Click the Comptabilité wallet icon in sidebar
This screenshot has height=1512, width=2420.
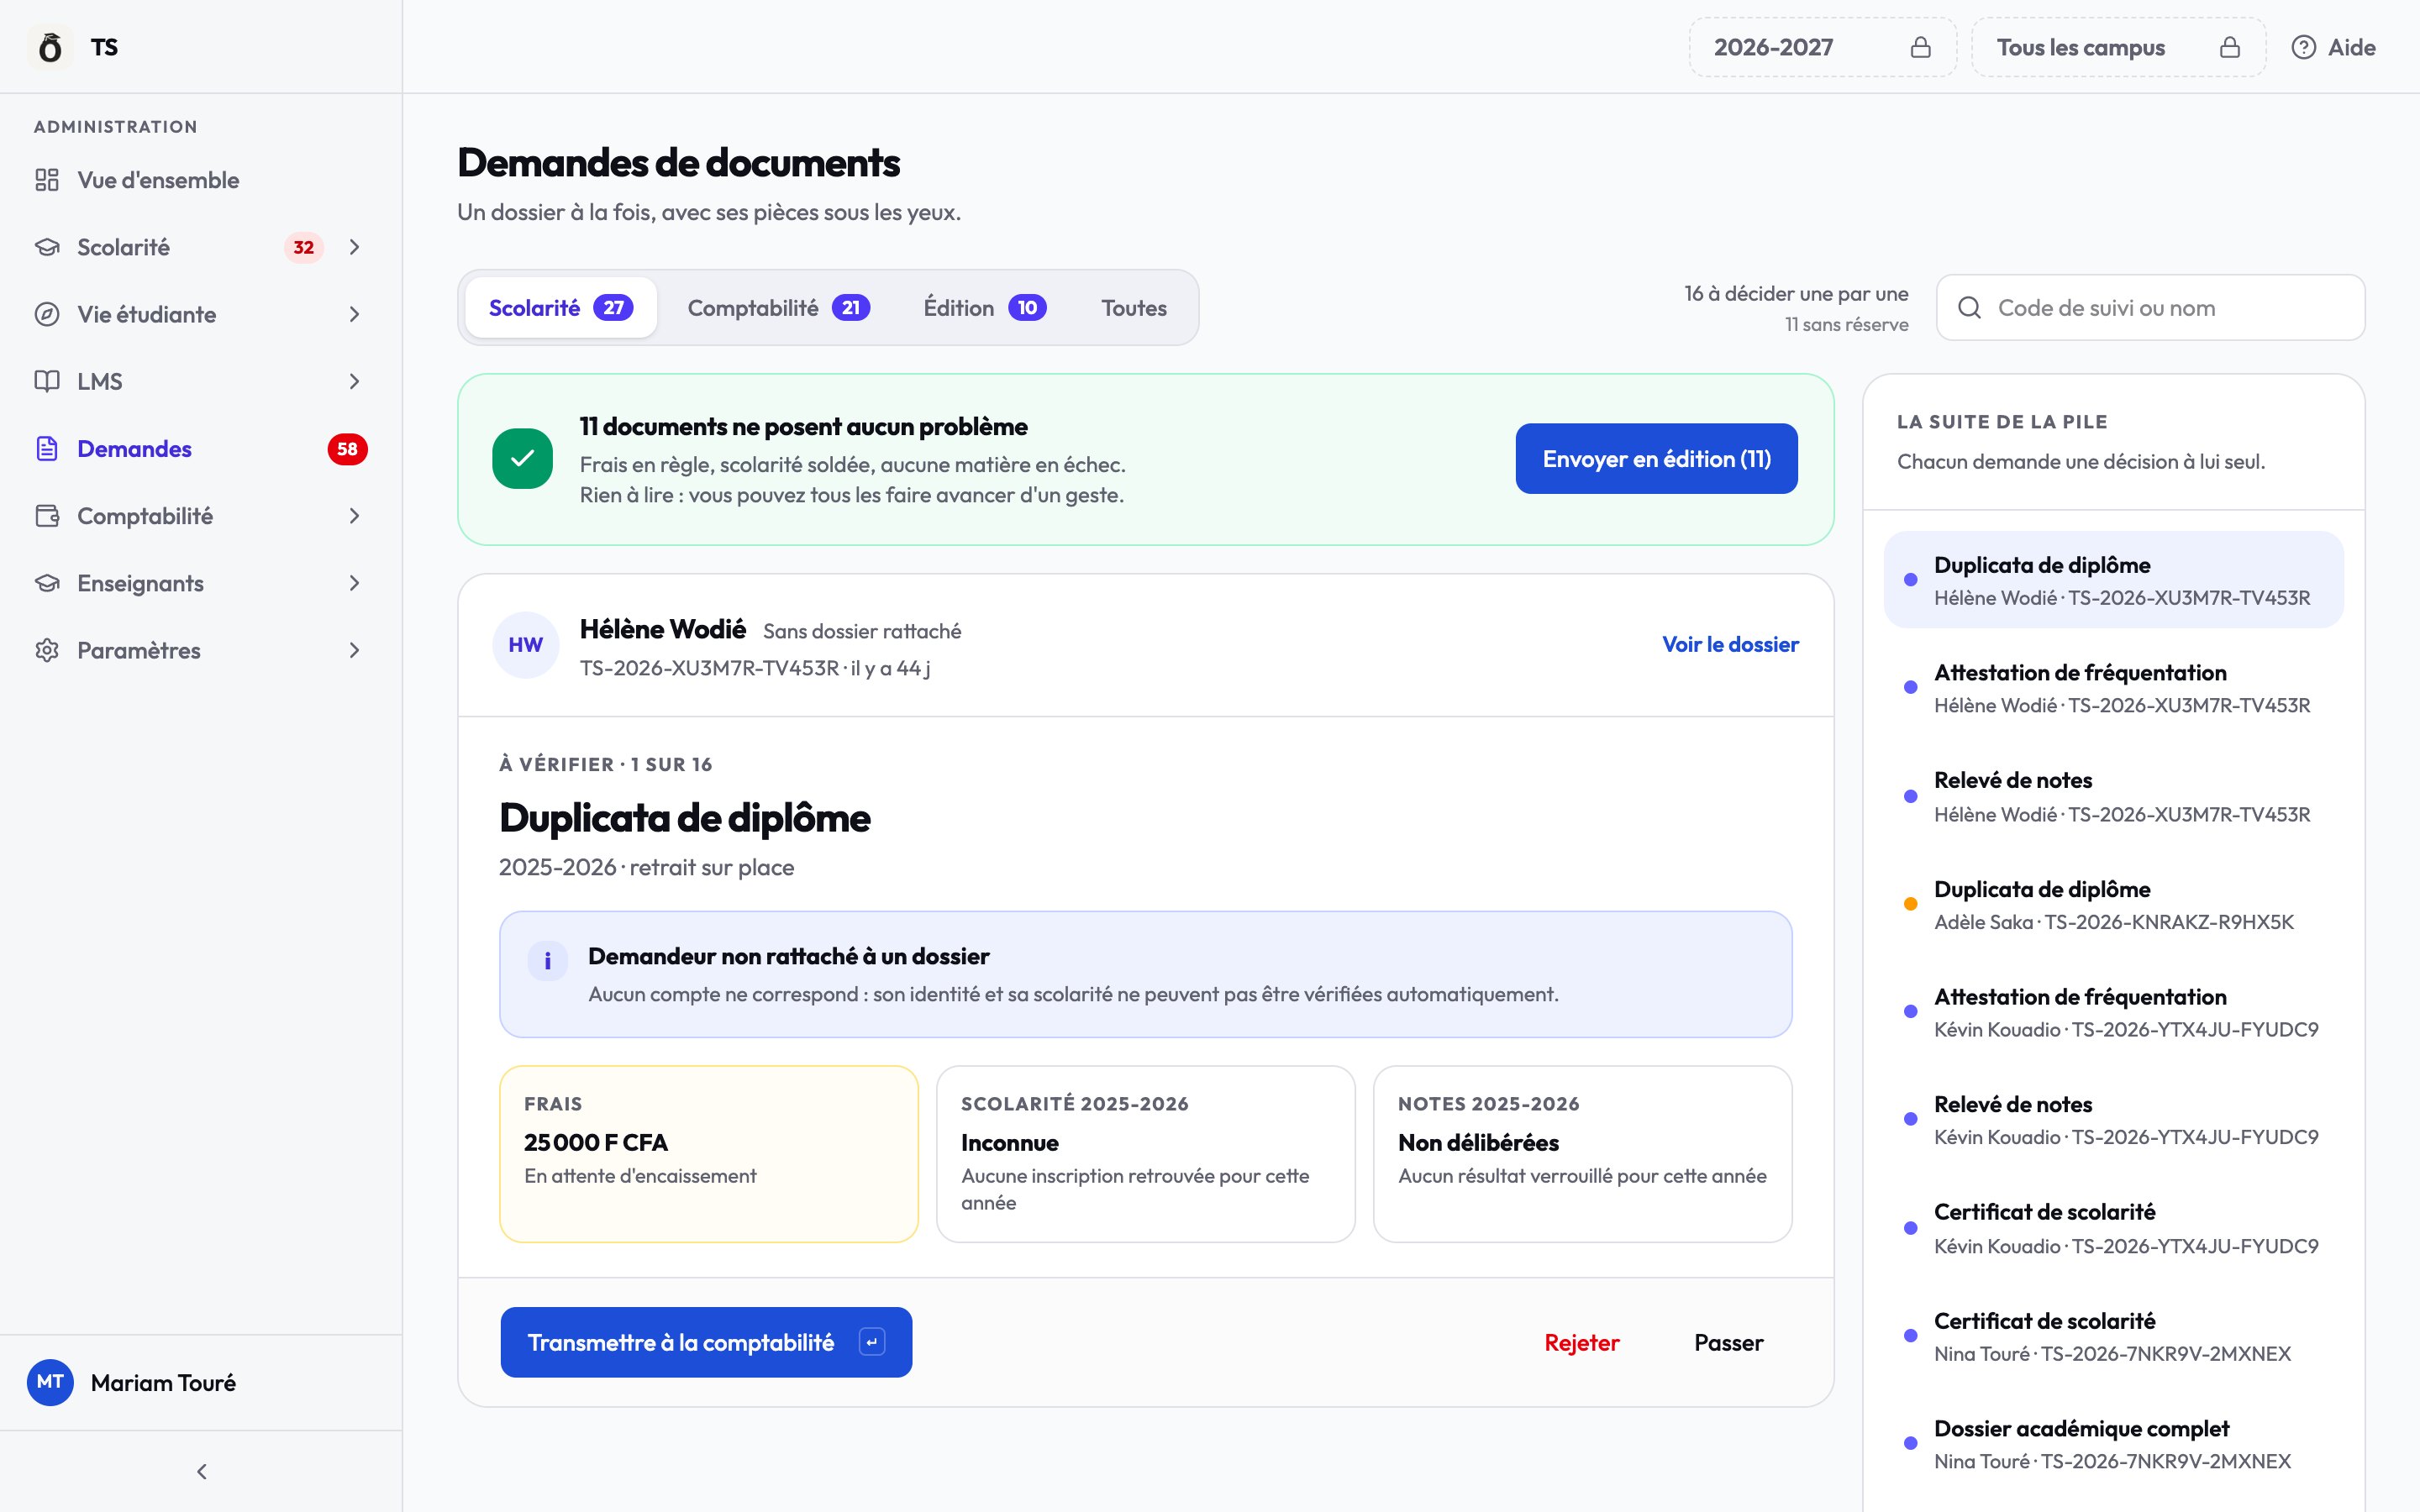(47, 516)
